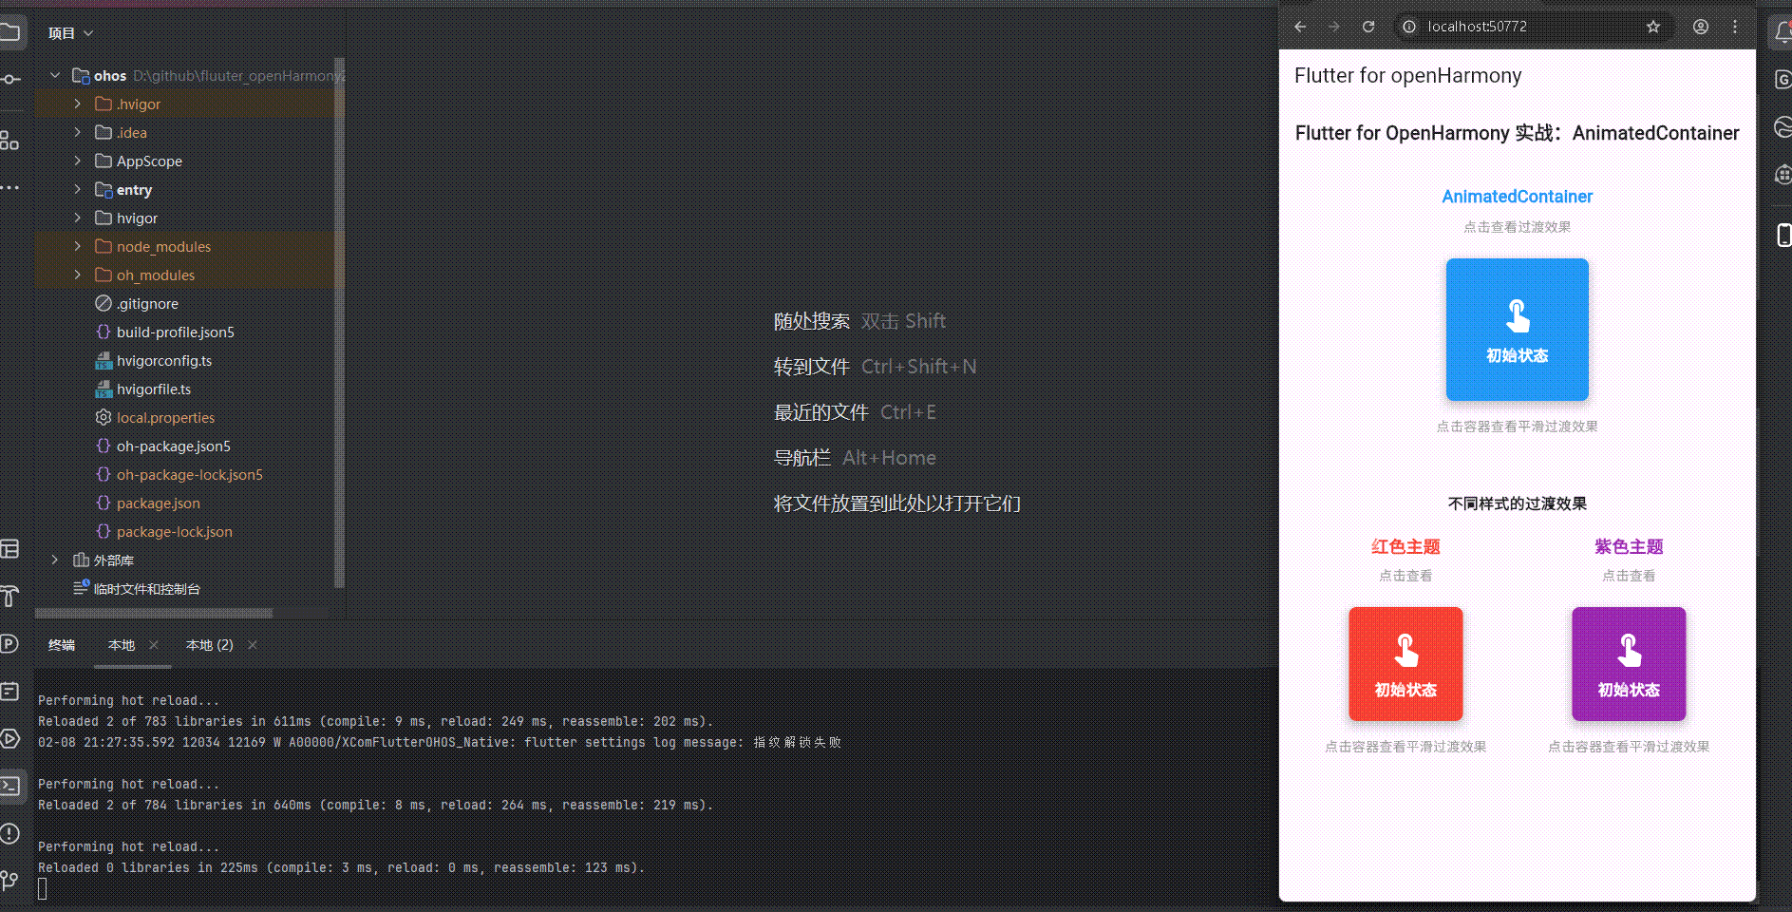Image resolution: width=1792 pixels, height=912 pixels.
Task: Open the Terminal tool window icon
Action: tap(10, 786)
